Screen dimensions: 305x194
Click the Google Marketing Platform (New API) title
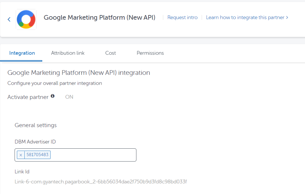pyautogui.click(x=100, y=18)
